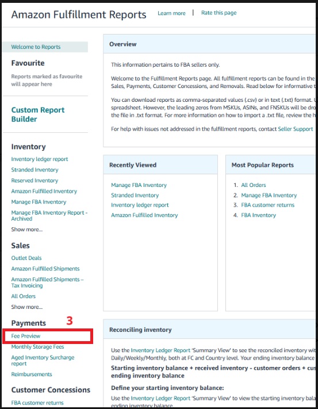Screen dimensions: 318x409
Task: Open Manage FBA Inventory under Recently Viewed
Action: (139, 185)
